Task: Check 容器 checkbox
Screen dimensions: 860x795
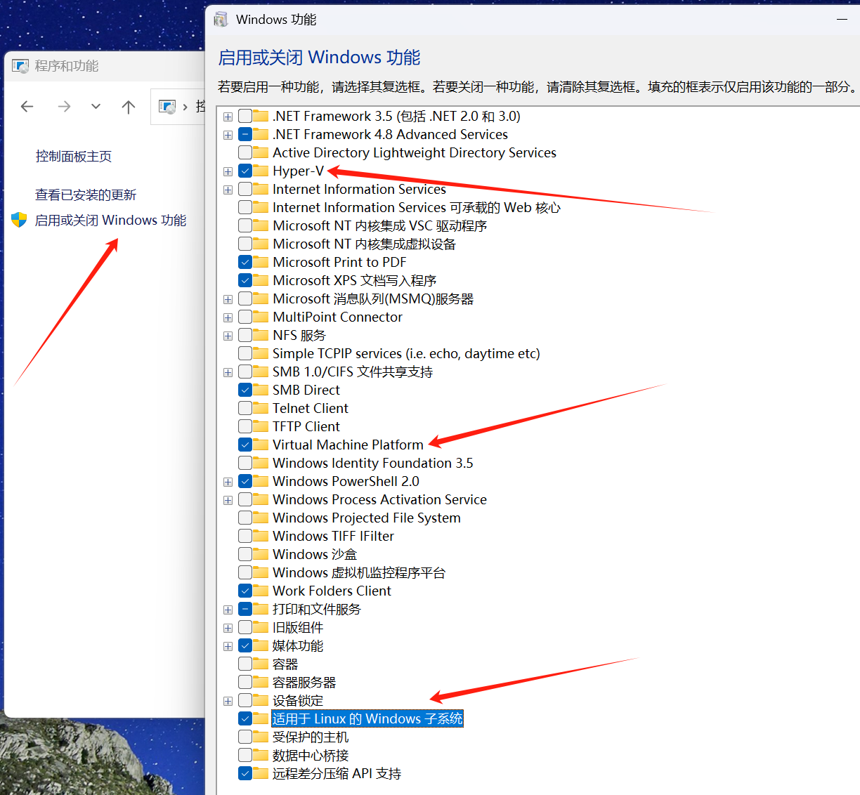Action: (x=245, y=664)
